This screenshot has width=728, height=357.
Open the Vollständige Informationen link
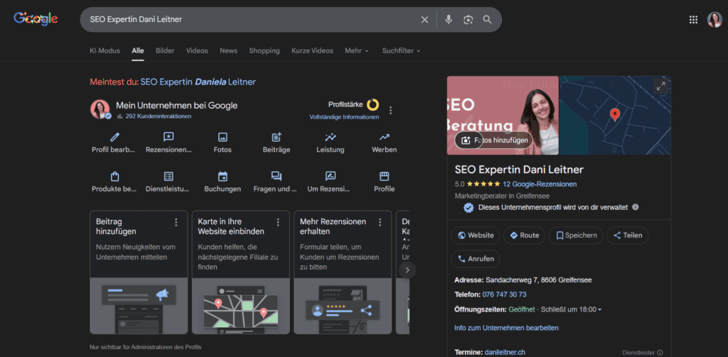[x=344, y=117]
